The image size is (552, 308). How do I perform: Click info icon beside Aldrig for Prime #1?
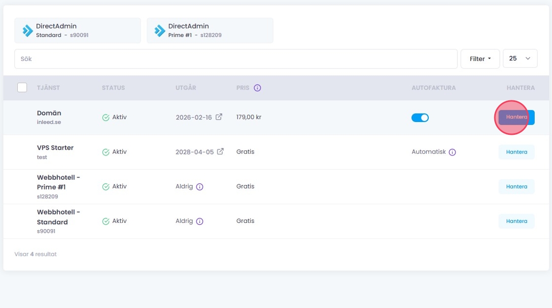click(x=200, y=187)
